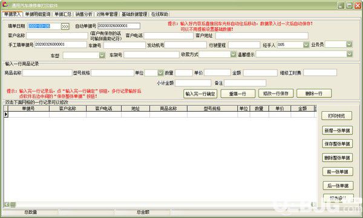Switch to the 销售分析 tab
363x218 pixels.
84,14
